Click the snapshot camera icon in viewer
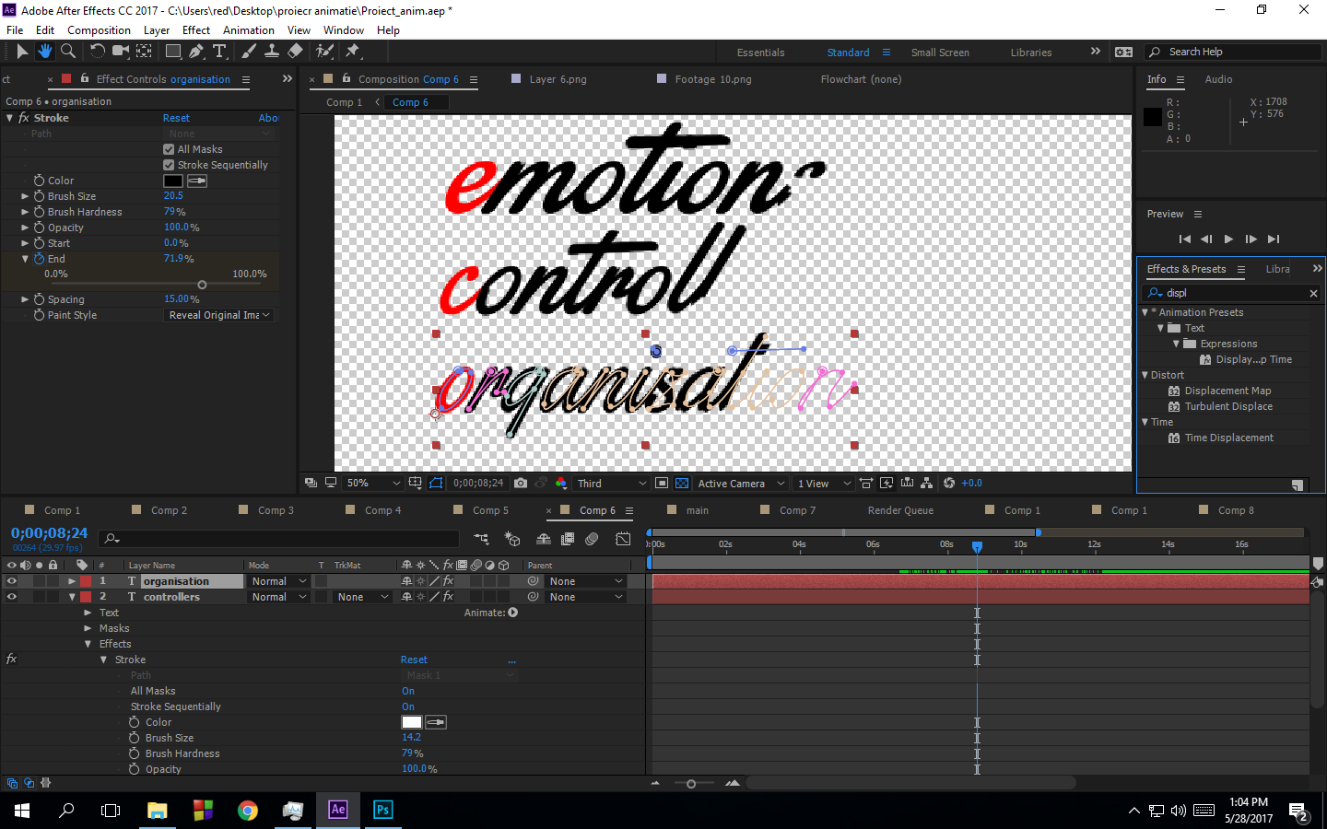 click(521, 483)
